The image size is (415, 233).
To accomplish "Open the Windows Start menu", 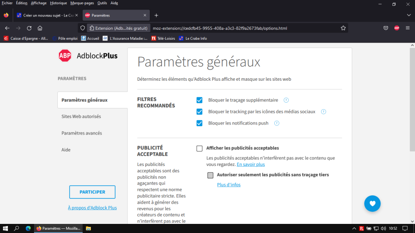I will coord(5,228).
